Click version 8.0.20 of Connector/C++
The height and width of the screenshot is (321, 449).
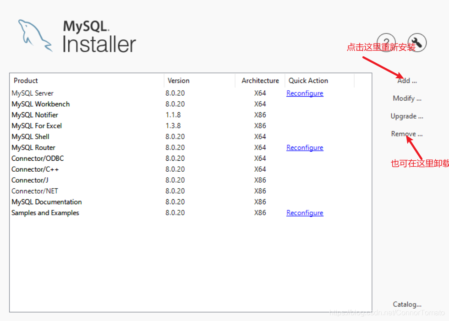point(175,169)
